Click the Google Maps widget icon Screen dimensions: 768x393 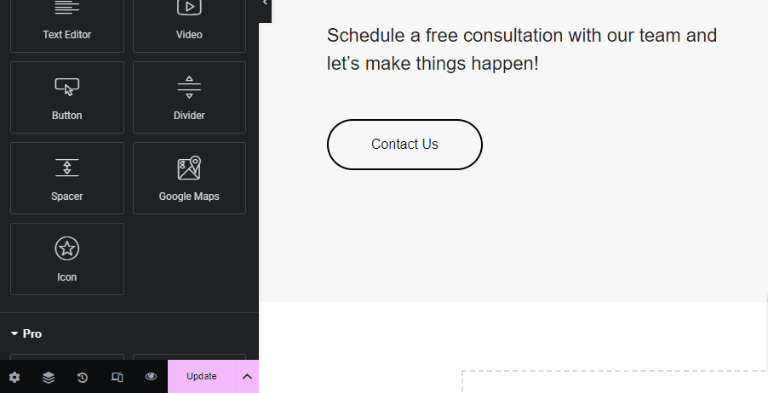[x=189, y=168]
